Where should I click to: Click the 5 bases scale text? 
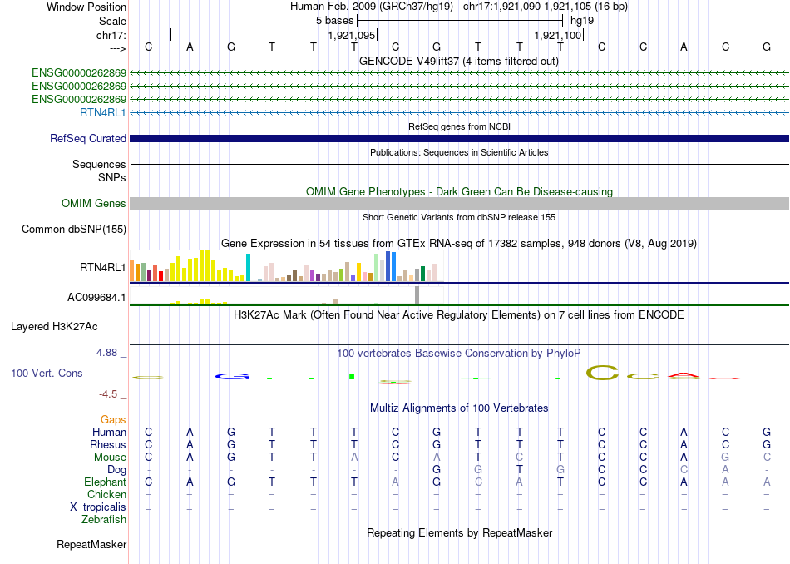334,21
